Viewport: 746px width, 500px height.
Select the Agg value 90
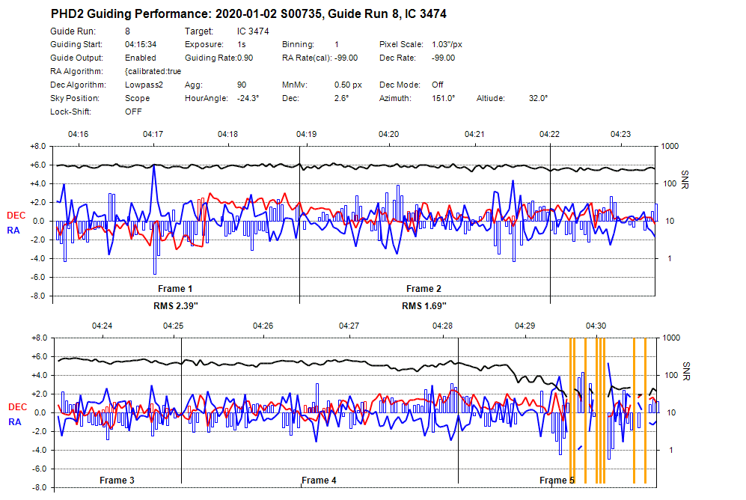[242, 85]
